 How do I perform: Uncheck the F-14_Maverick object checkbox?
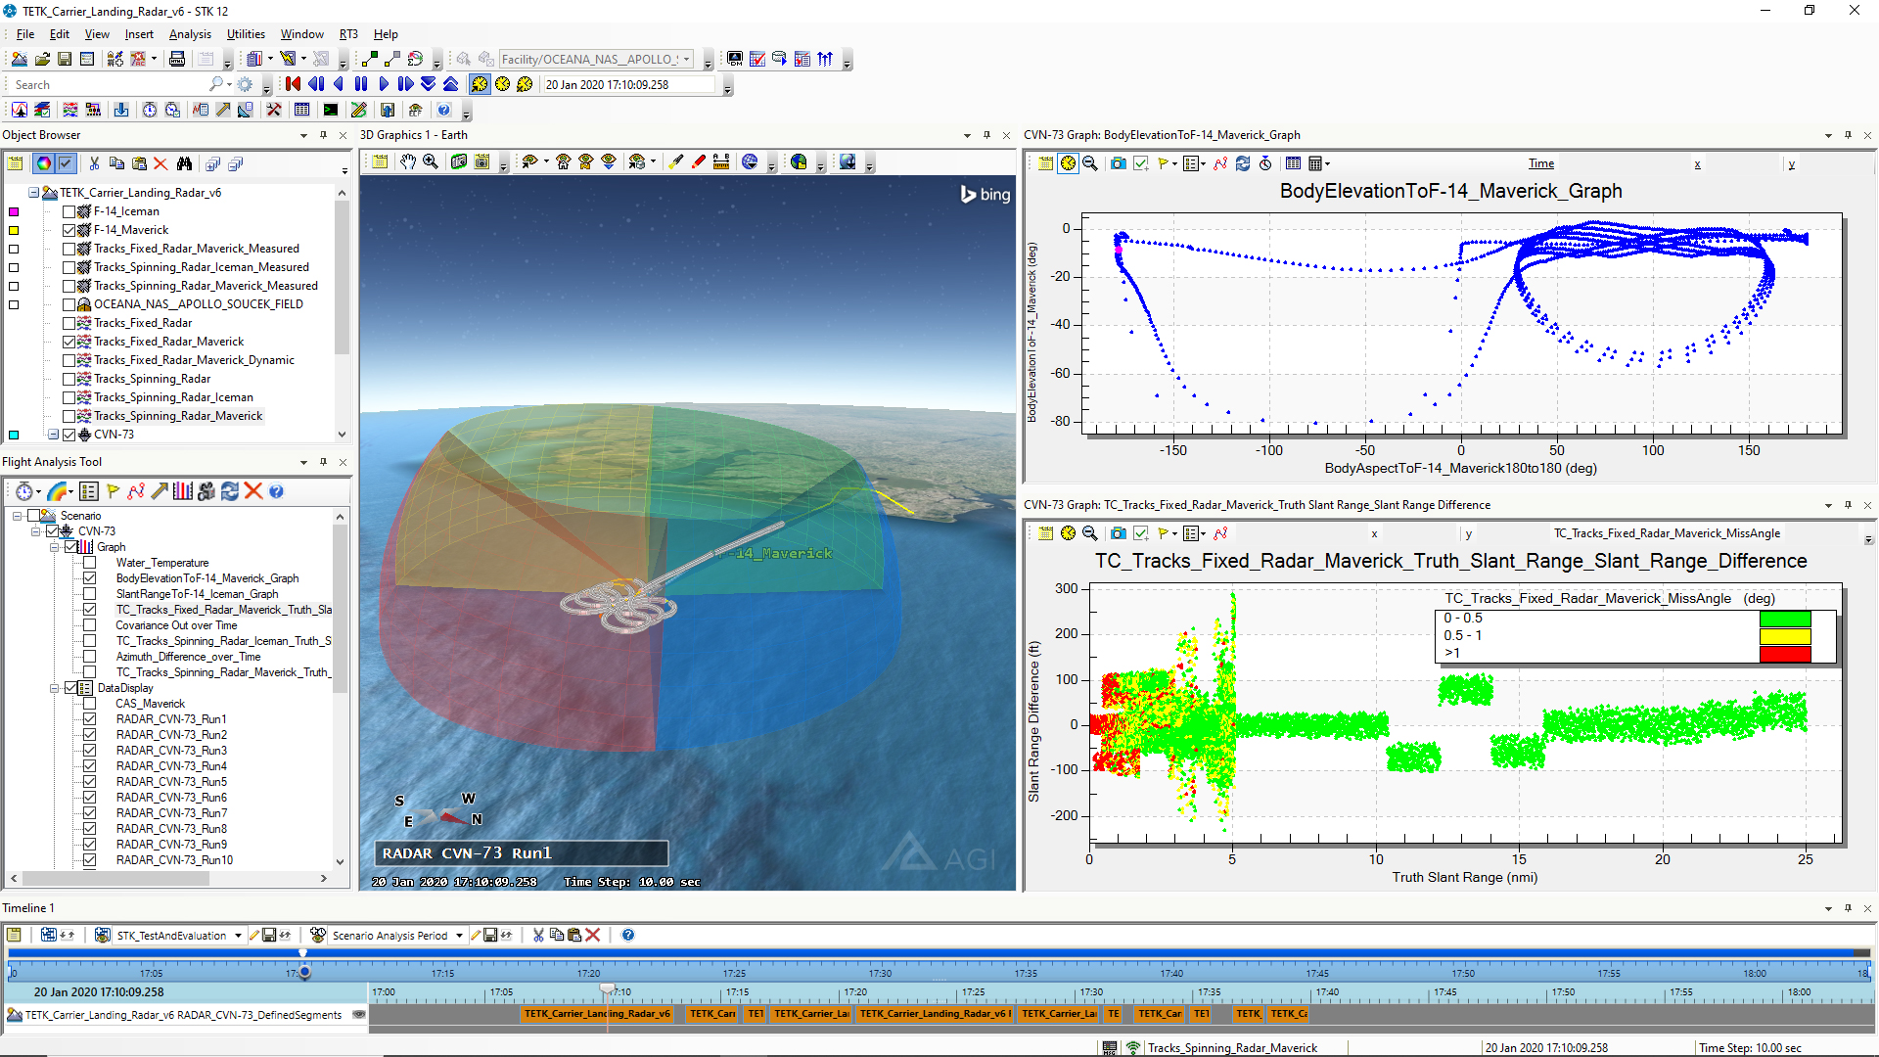[69, 230]
